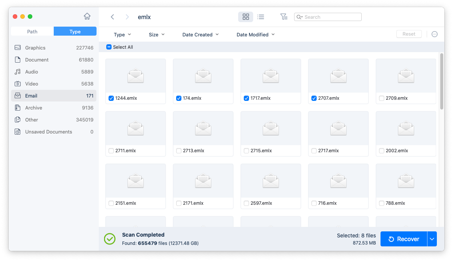Toggle the Select All checkbox
This screenshot has width=453, height=261.
click(x=109, y=47)
